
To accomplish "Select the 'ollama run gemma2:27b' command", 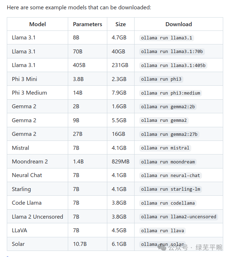I will click(169, 134).
